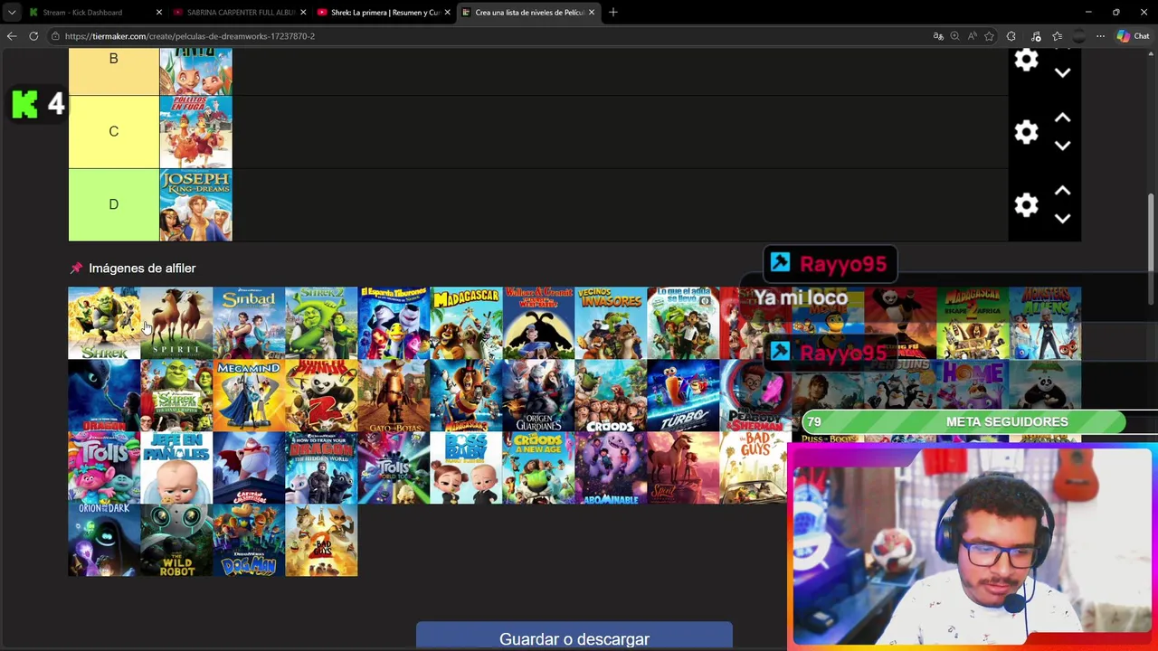The image size is (1158, 651).
Task: Select the Abominable movie poster
Action: point(611,467)
